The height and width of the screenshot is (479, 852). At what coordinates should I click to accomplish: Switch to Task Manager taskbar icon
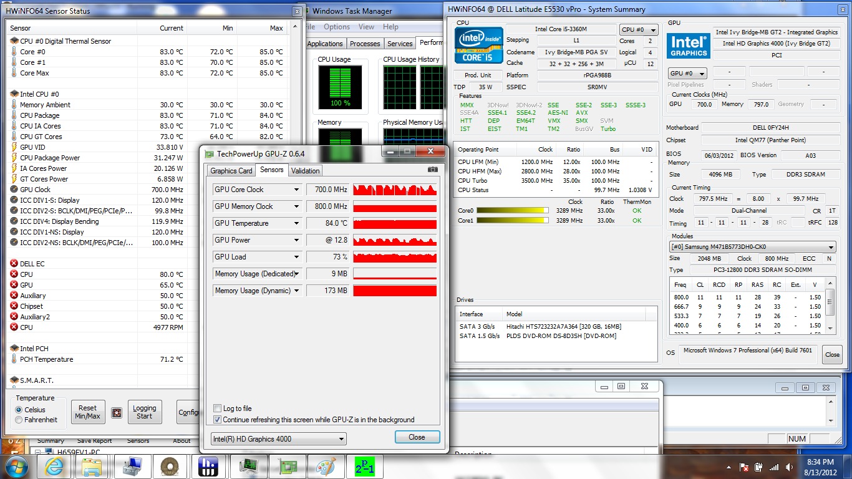[x=249, y=467]
